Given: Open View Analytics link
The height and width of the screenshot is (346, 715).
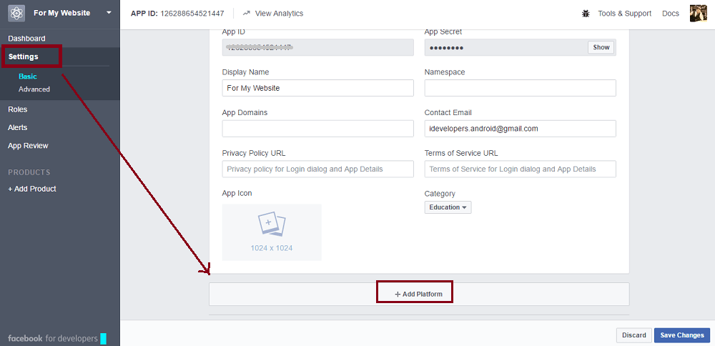Looking at the screenshot, I should (279, 13).
